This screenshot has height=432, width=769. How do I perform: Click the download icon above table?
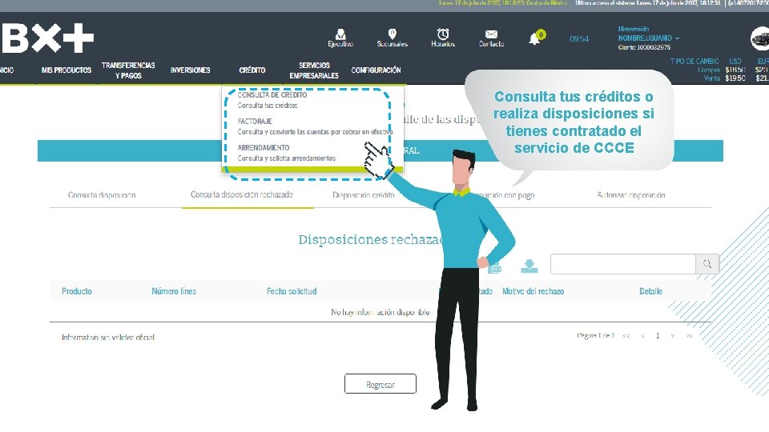coord(529,266)
